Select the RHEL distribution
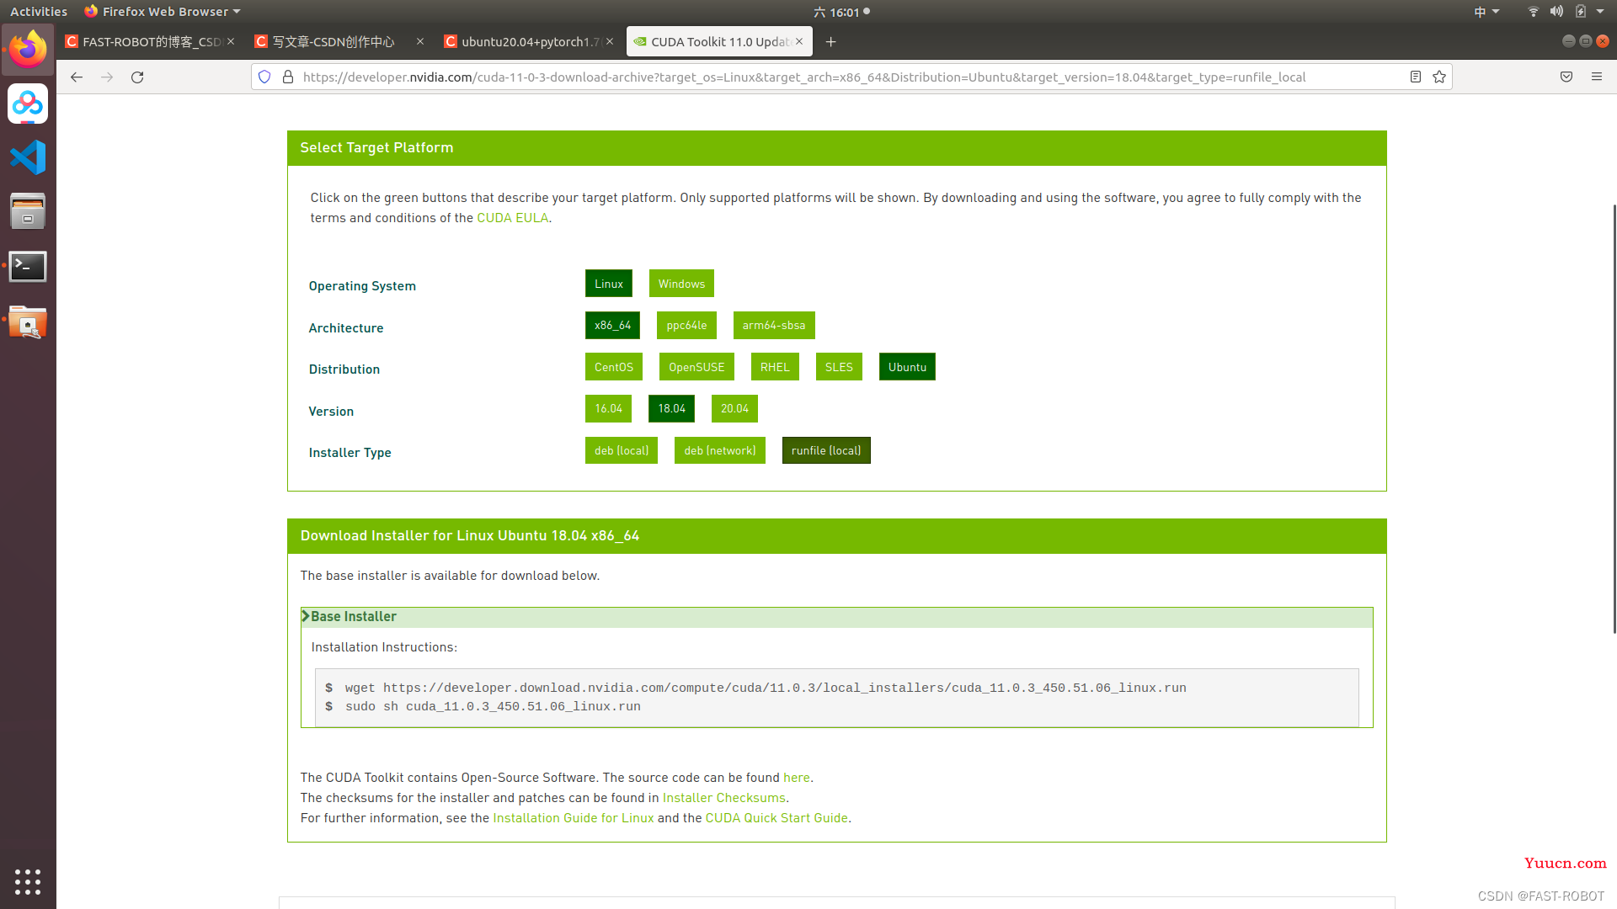Screen dimensions: 1617x909 point(775,367)
